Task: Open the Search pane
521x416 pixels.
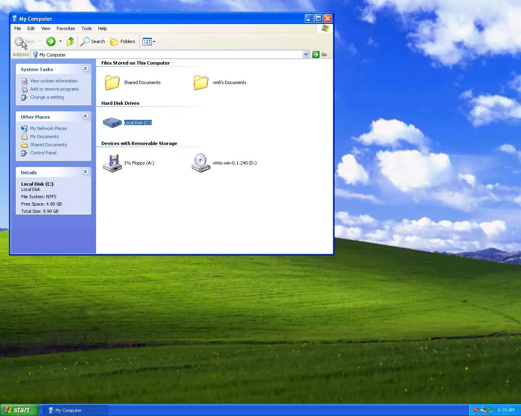Action: click(x=93, y=41)
